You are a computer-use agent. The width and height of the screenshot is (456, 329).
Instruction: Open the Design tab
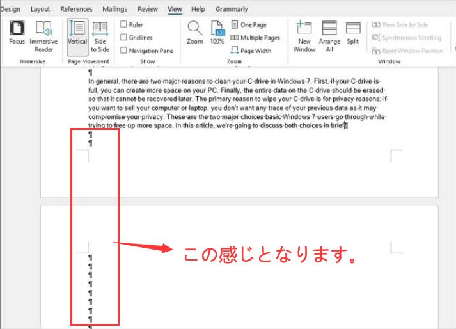pos(10,9)
